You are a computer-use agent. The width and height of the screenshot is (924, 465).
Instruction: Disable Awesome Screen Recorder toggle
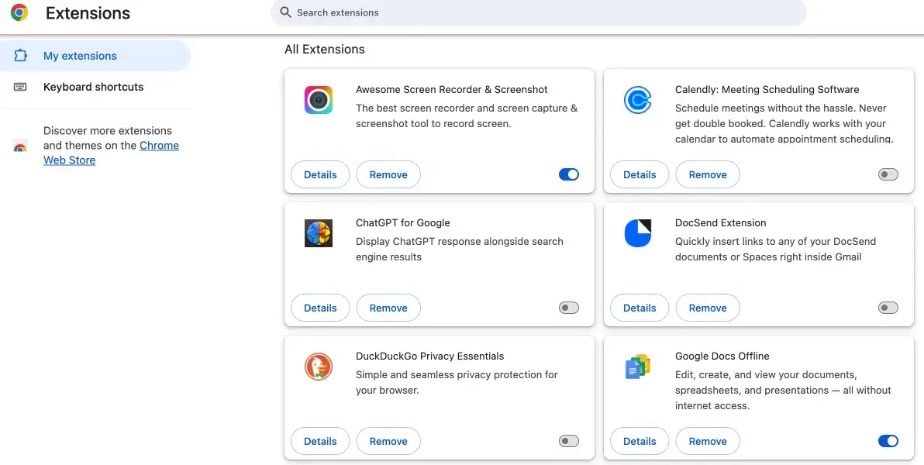point(569,174)
